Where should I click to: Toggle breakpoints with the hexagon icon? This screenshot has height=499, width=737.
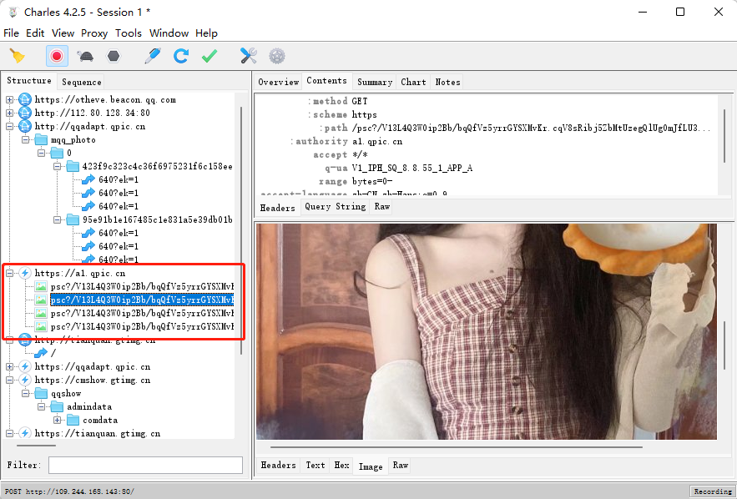coord(113,56)
